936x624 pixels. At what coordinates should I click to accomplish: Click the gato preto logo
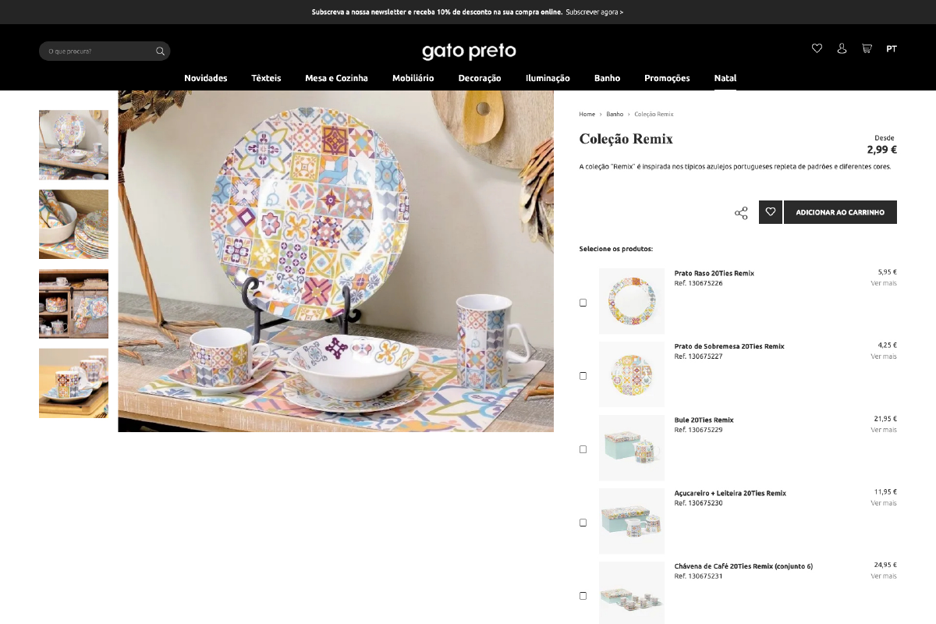(469, 51)
